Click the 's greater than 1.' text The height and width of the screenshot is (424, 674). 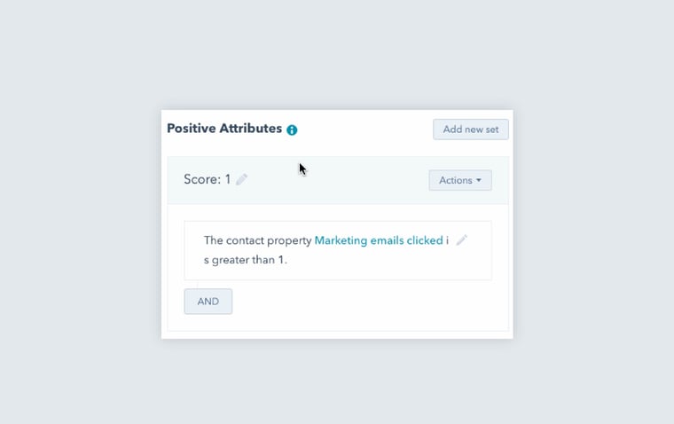coord(246,261)
